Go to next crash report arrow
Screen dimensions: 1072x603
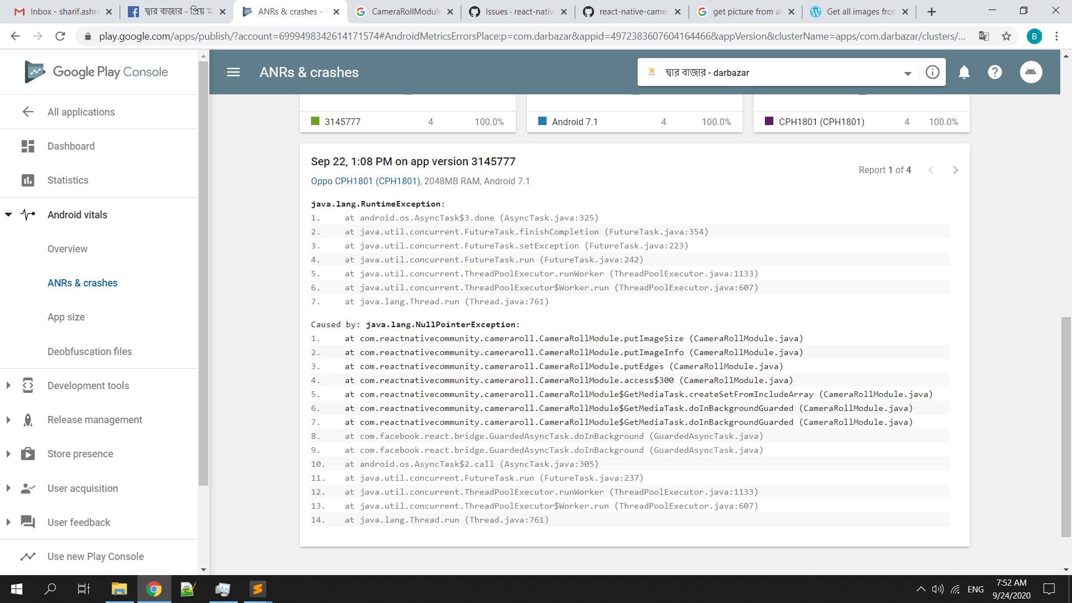click(955, 170)
